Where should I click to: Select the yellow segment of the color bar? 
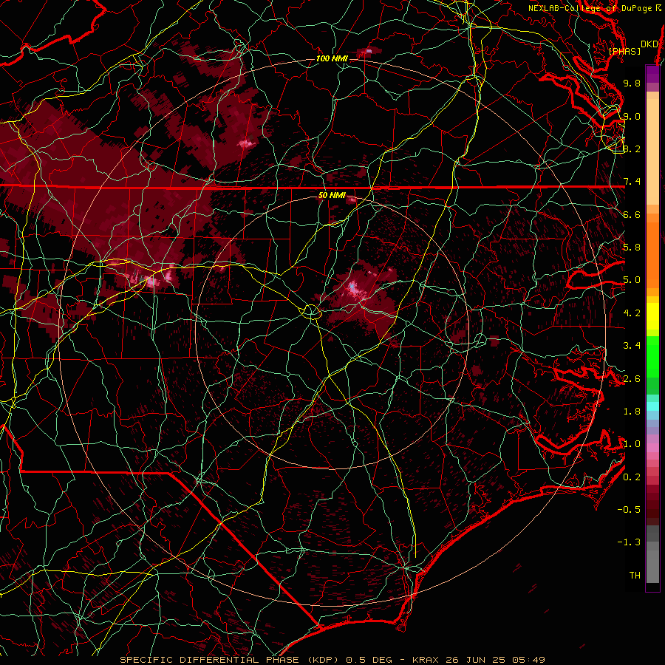pyautogui.click(x=652, y=316)
